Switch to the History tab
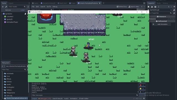This screenshot has height=100, width=177. point(165,3)
